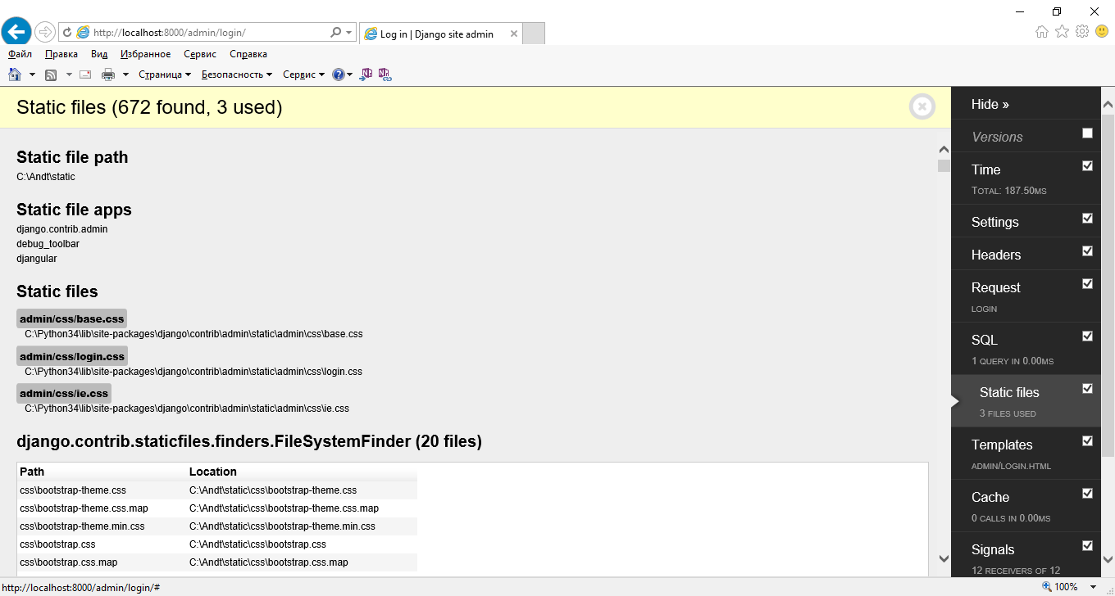The width and height of the screenshot is (1115, 596).
Task: Open the Сервис menu in menu bar
Action: [x=200, y=54]
